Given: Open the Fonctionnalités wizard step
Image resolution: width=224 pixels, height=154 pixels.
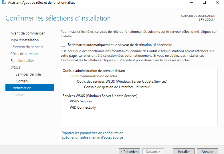Looking at the screenshot, I should (22, 61).
